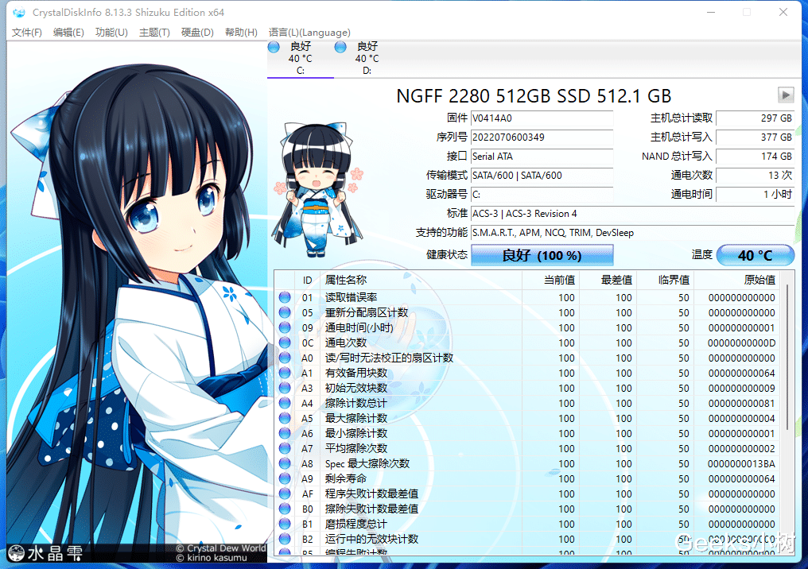
Task: Click the drive letter field C:
Action: click(x=542, y=195)
